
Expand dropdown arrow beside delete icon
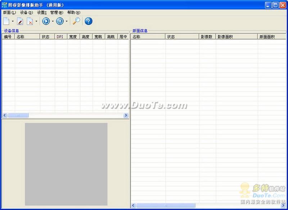point(36,21)
